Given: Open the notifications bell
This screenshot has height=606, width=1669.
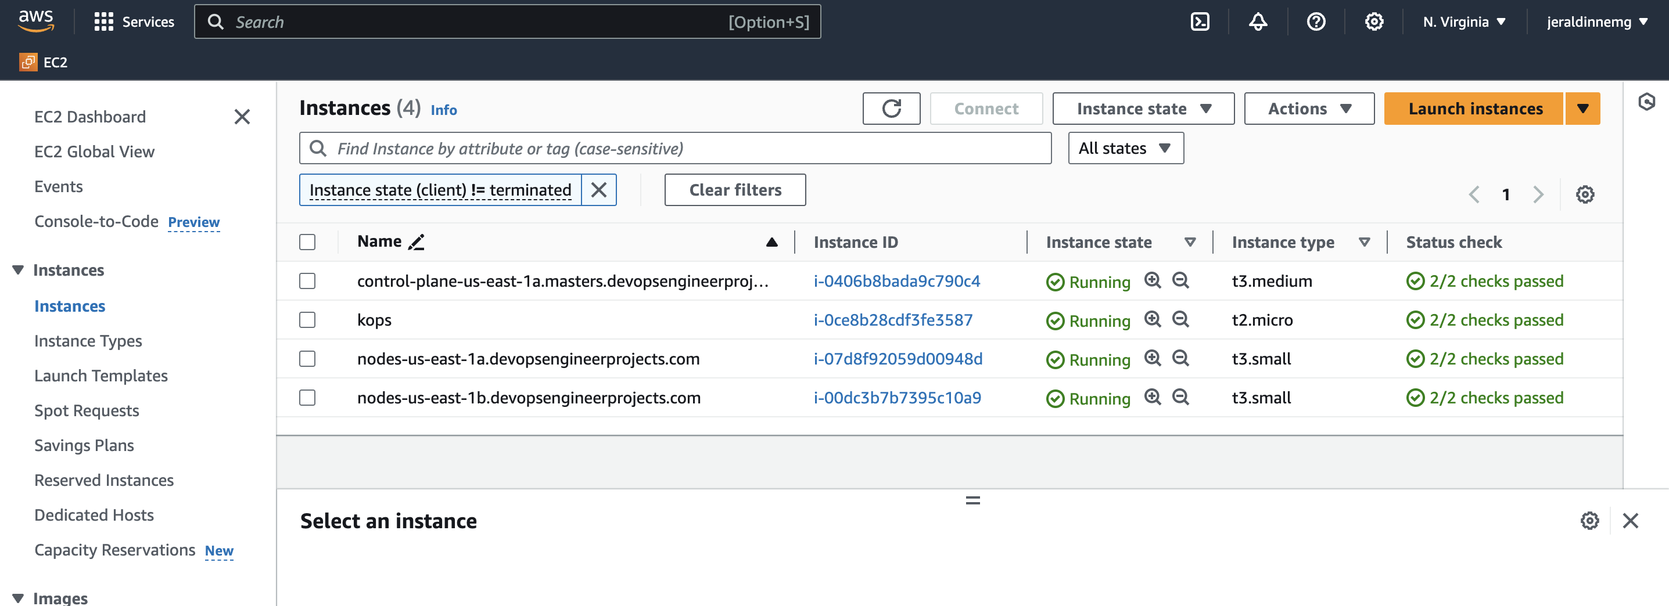Looking at the screenshot, I should pos(1258,22).
